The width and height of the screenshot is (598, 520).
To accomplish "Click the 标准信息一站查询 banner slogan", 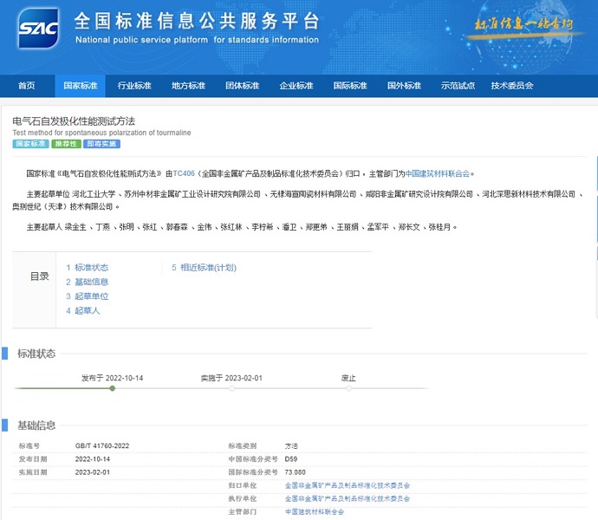I will (523, 24).
